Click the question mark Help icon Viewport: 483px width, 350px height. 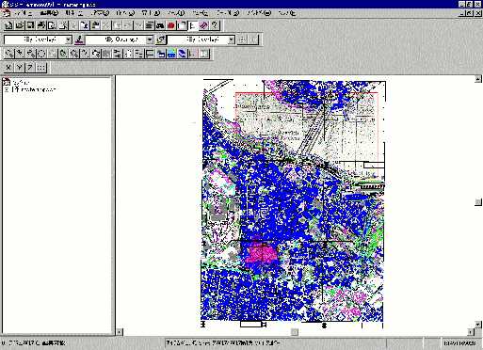pyautogui.click(x=215, y=25)
